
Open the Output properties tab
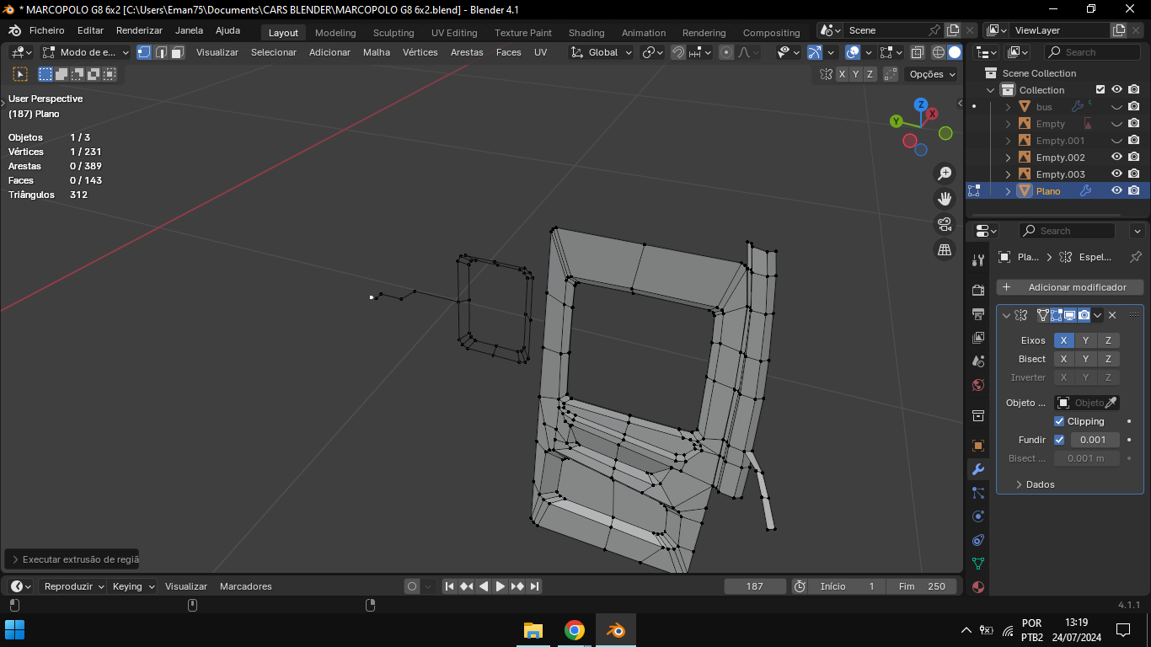pos(978,314)
